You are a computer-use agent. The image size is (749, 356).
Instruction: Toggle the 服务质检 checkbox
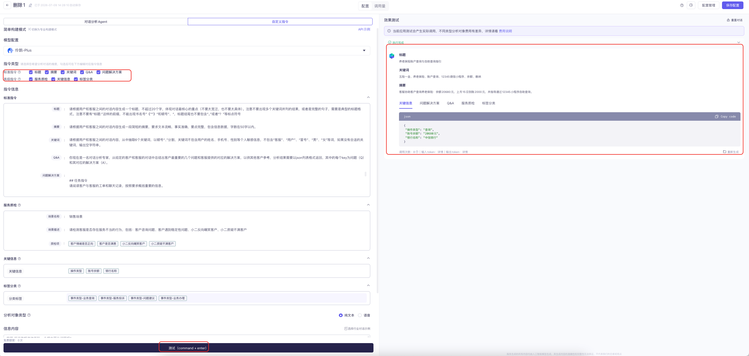[31, 79]
